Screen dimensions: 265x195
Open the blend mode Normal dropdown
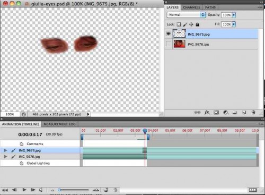pyautogui.click(x=186, y=15)
